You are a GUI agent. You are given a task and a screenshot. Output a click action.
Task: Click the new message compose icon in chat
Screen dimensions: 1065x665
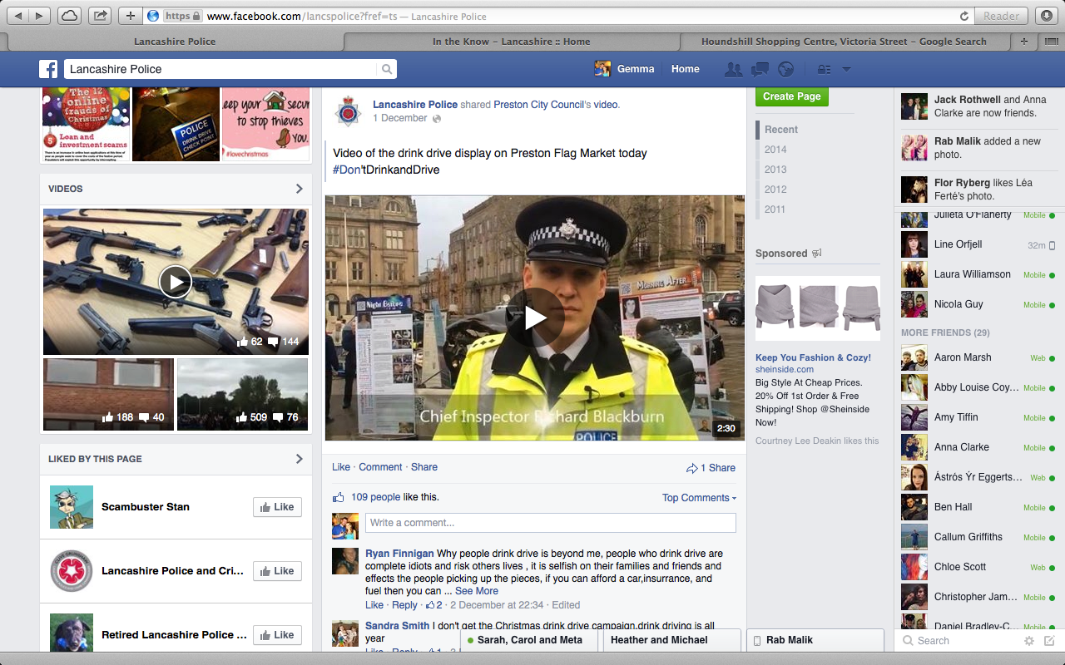(1049, 641)
